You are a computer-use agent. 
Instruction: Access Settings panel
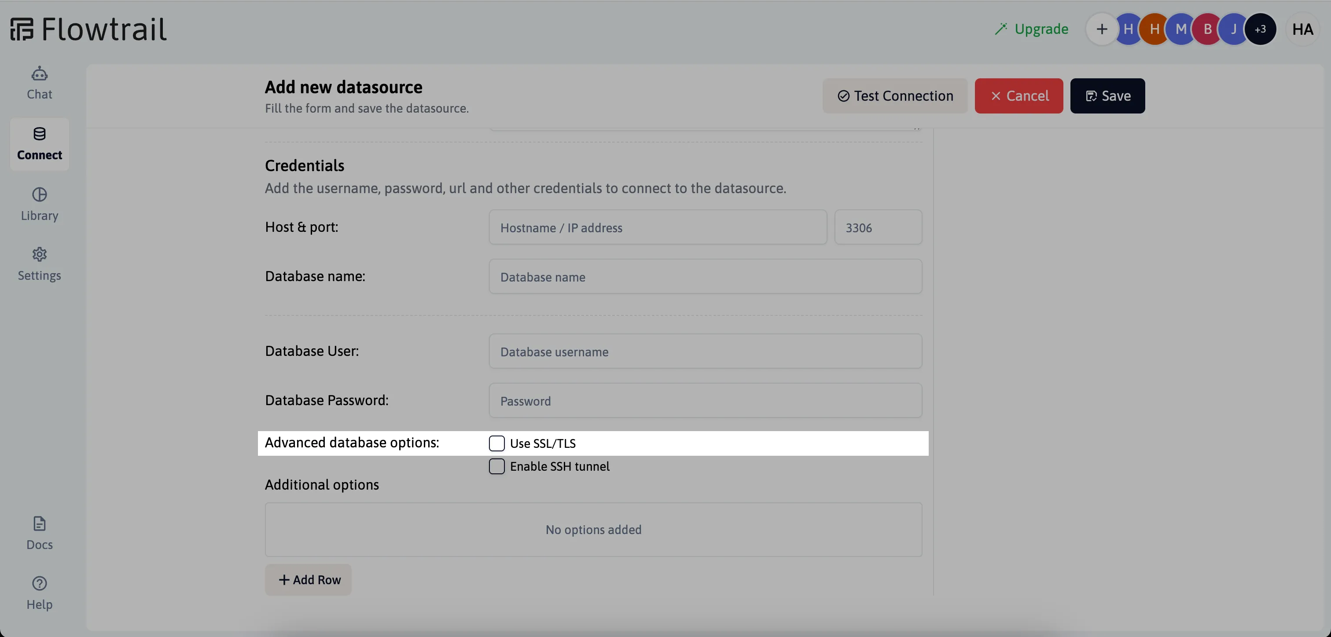coord(39,263)
